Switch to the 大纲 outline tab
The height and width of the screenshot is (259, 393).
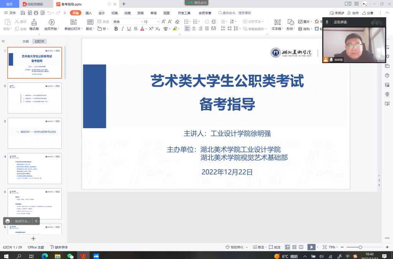(x=25, y=41)
